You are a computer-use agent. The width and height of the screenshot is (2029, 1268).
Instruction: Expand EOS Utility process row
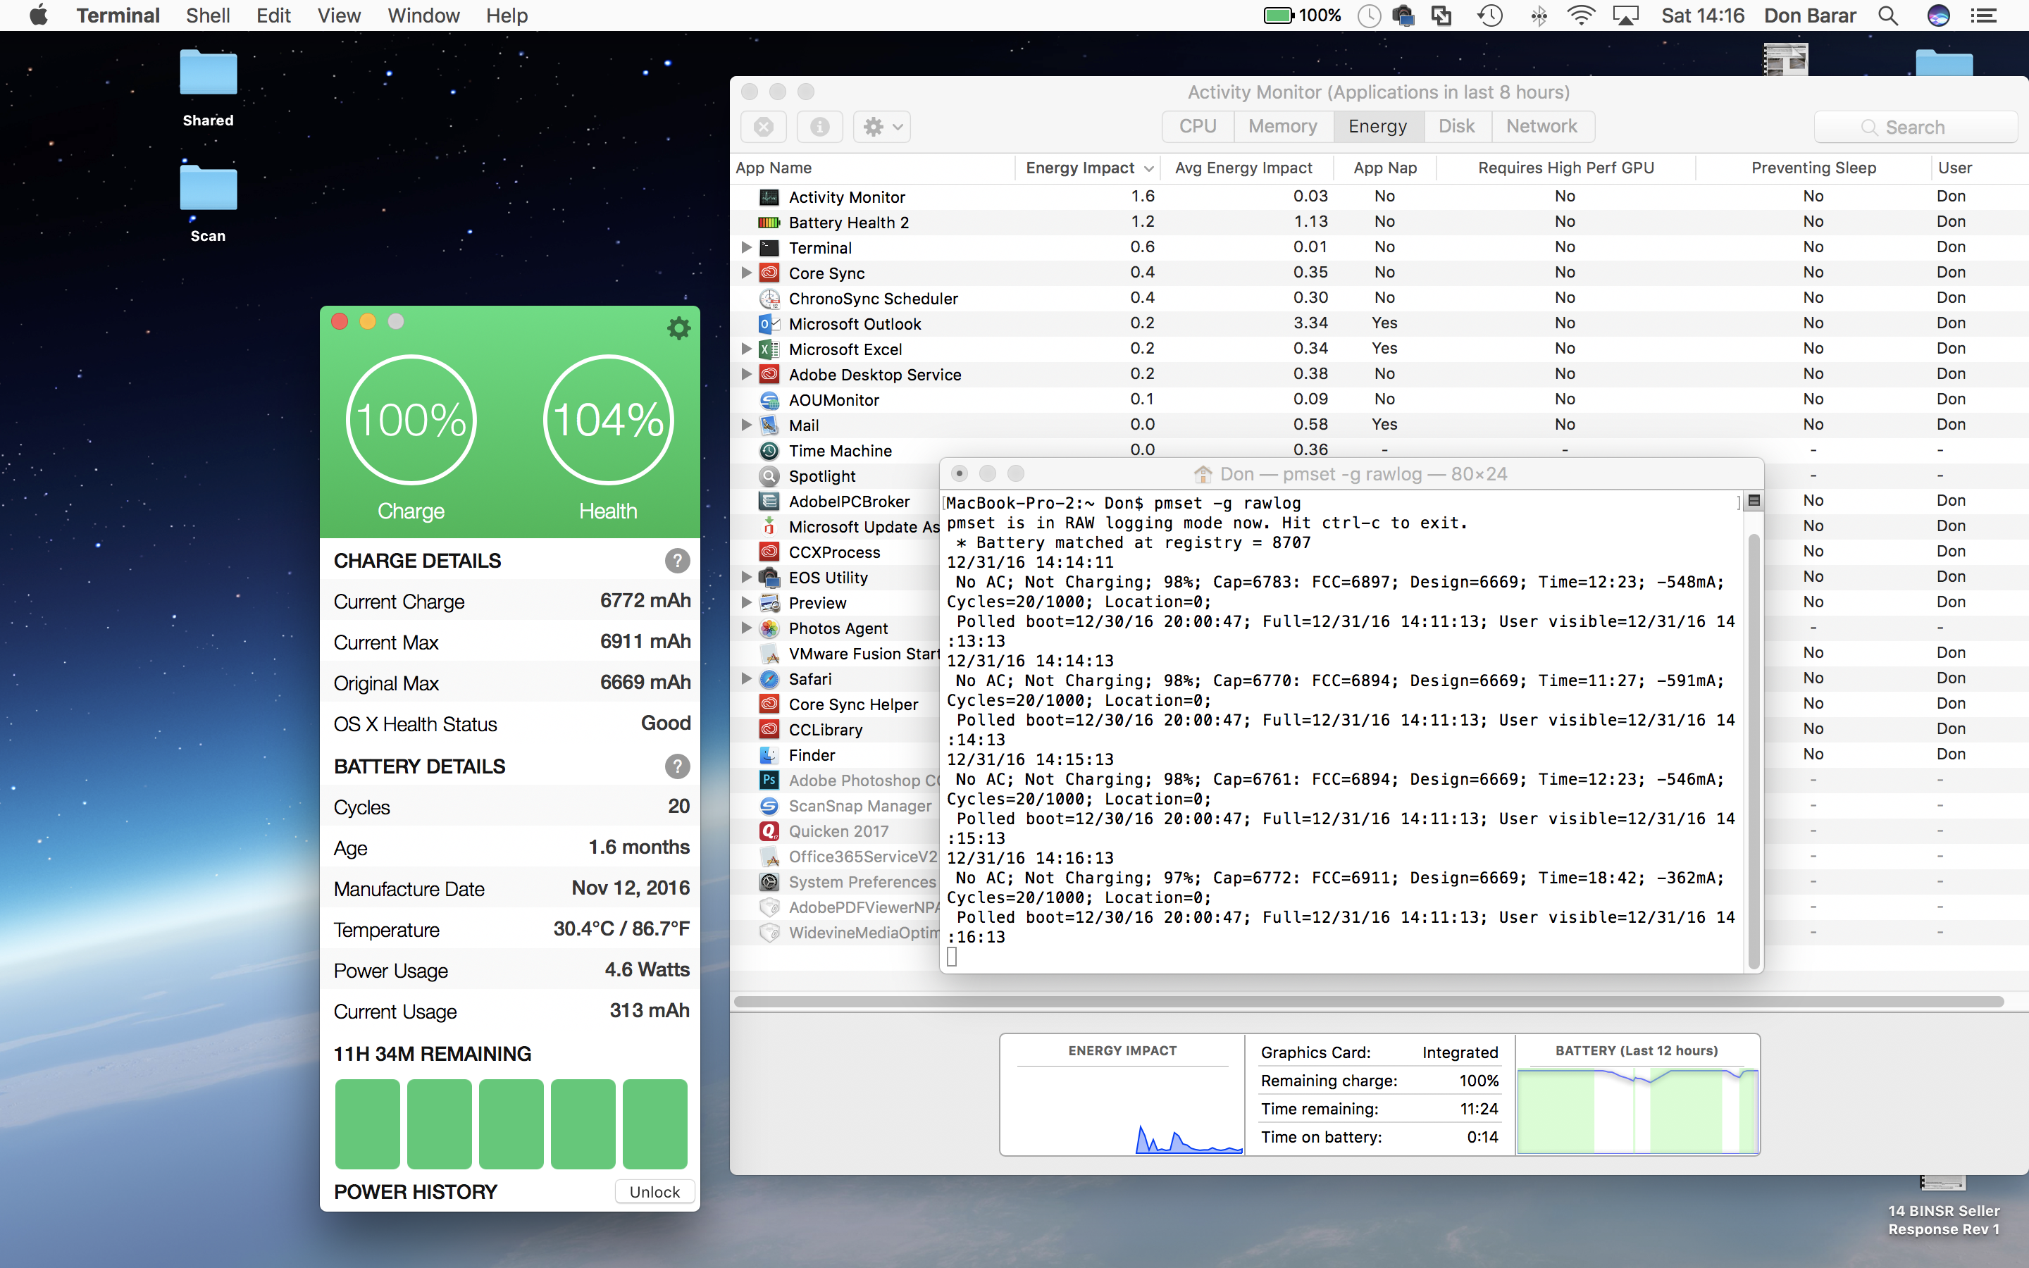tap(745, 577)
